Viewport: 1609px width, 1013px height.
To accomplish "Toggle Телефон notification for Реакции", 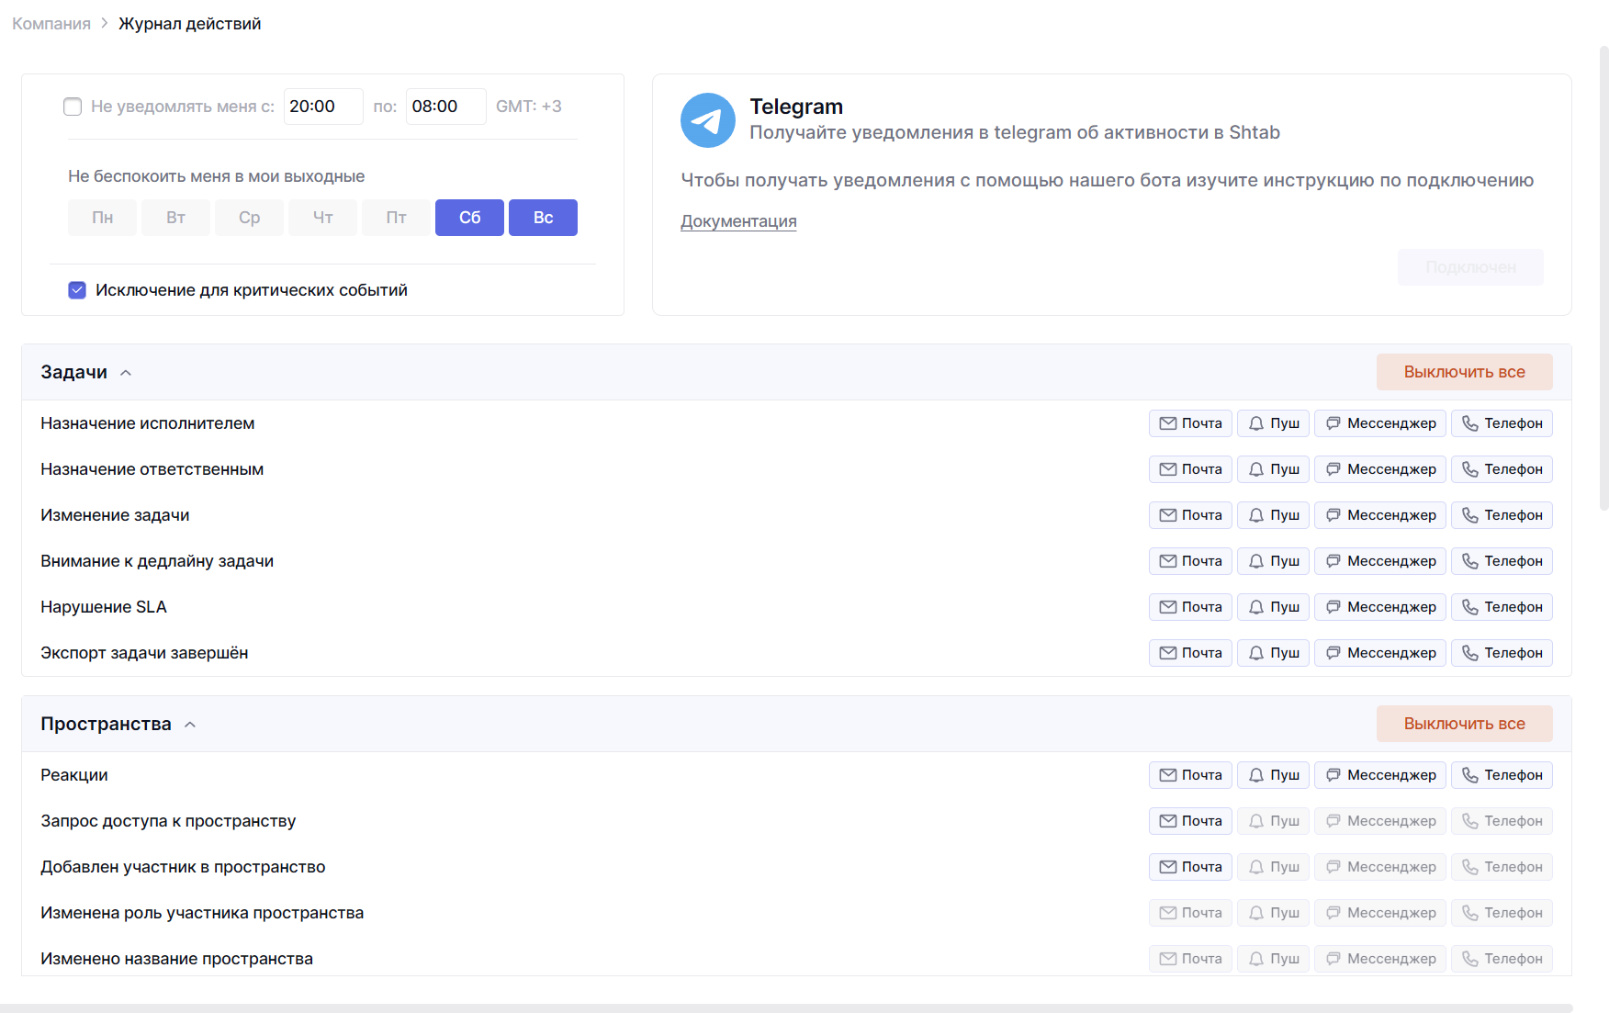I will [x=1501, y=775].
